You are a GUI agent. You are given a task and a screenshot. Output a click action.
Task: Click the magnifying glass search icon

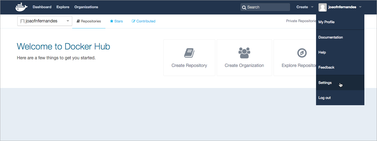click(244, 7)
